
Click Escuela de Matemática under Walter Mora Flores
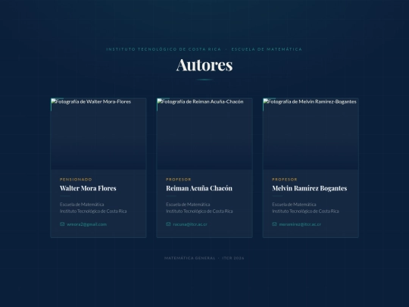[x=82, y=205]
